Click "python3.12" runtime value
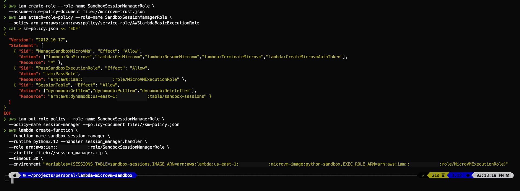 click(x=46, y=142)
